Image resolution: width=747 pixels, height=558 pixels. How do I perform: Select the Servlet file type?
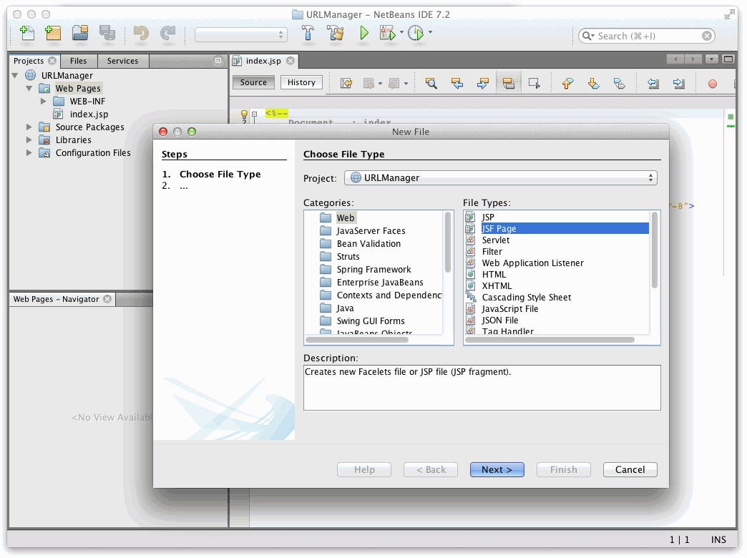[496, 240]
